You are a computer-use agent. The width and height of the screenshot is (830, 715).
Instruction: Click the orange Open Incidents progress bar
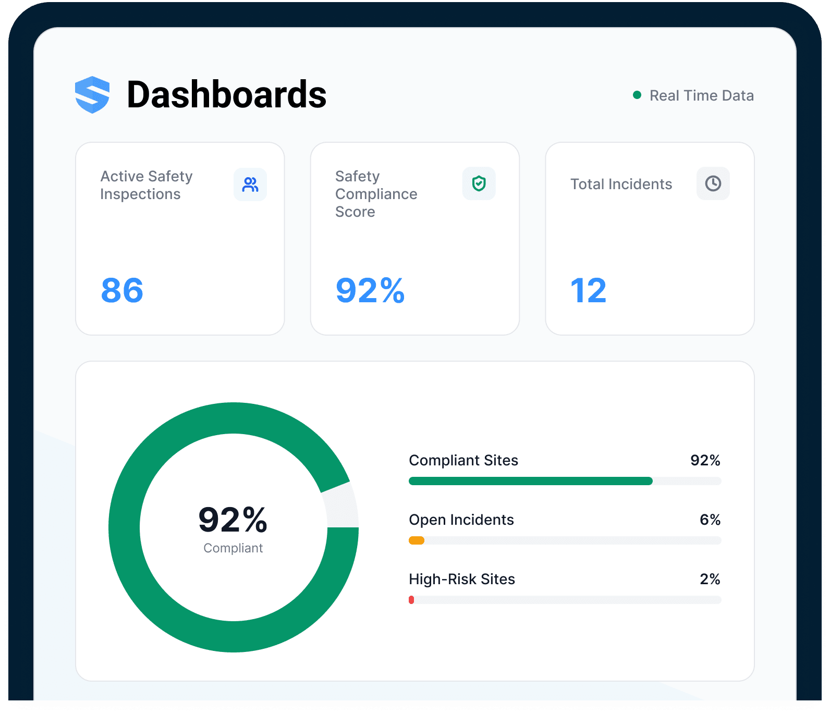click(x=417, y=540)
